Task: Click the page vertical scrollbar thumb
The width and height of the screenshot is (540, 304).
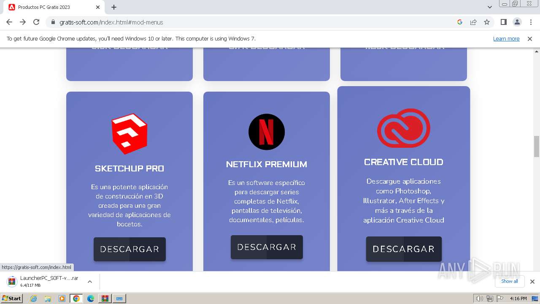Action: pos(537,146)
